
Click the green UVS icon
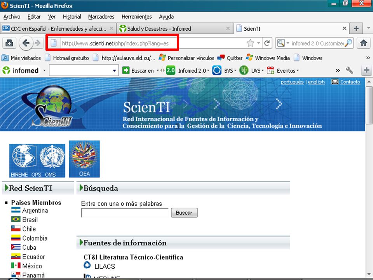(x=244, y=70)
